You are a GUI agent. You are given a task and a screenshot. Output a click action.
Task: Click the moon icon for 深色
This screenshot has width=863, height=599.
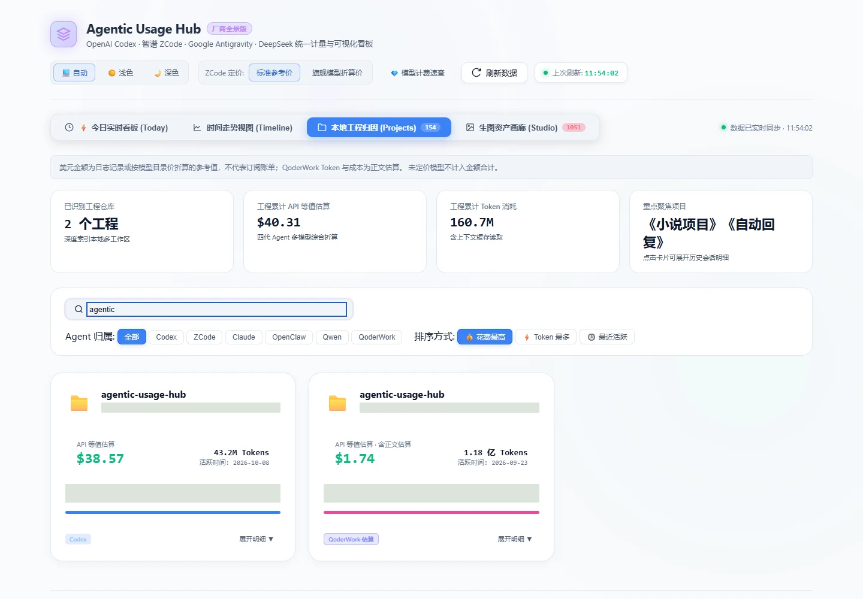tap(158, 73)
